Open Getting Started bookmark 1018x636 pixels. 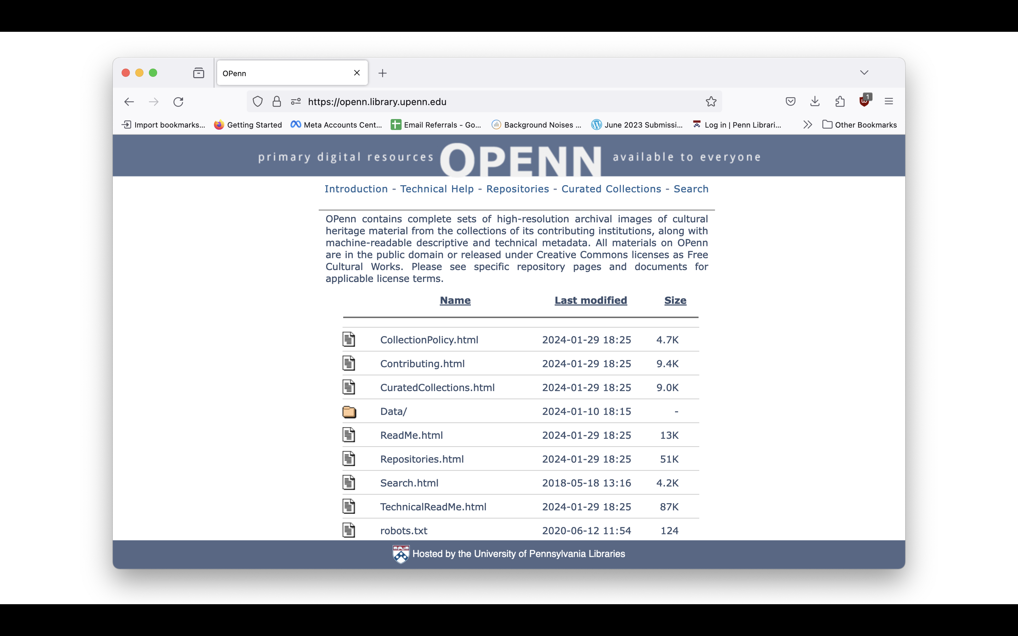pos(248,125)
